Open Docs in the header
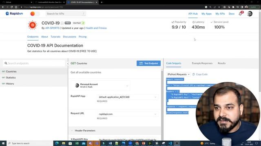Image resolution: width=261 pixels, height=146 pixels. [232, 14]
